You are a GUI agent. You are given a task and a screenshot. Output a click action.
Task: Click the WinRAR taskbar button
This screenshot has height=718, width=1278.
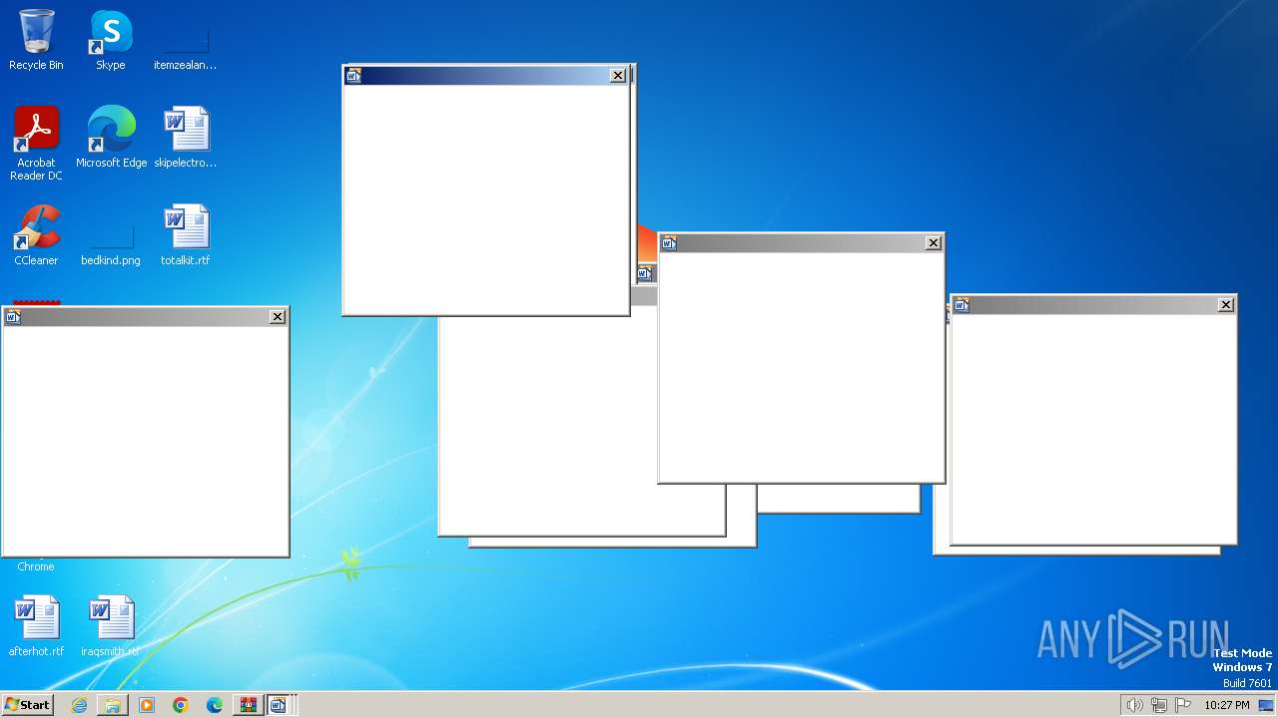(x=248, y=705)
